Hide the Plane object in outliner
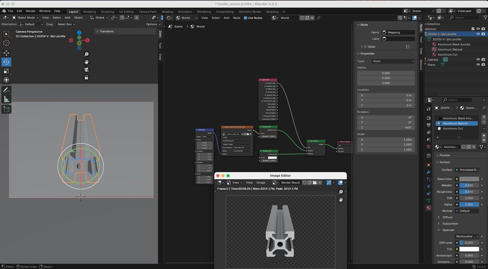 (478, 64)
